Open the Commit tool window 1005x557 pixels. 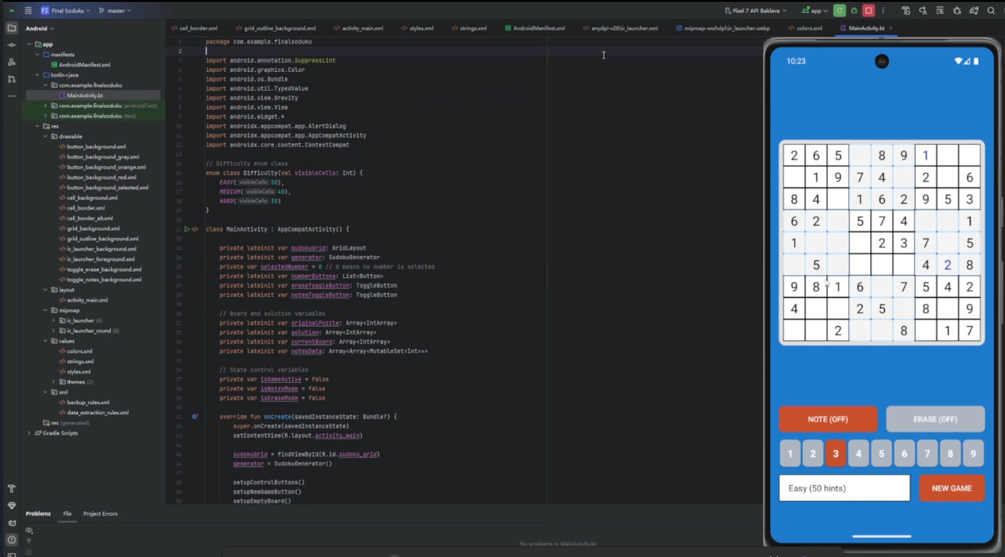pyautogui.click(x=12, y=45)
